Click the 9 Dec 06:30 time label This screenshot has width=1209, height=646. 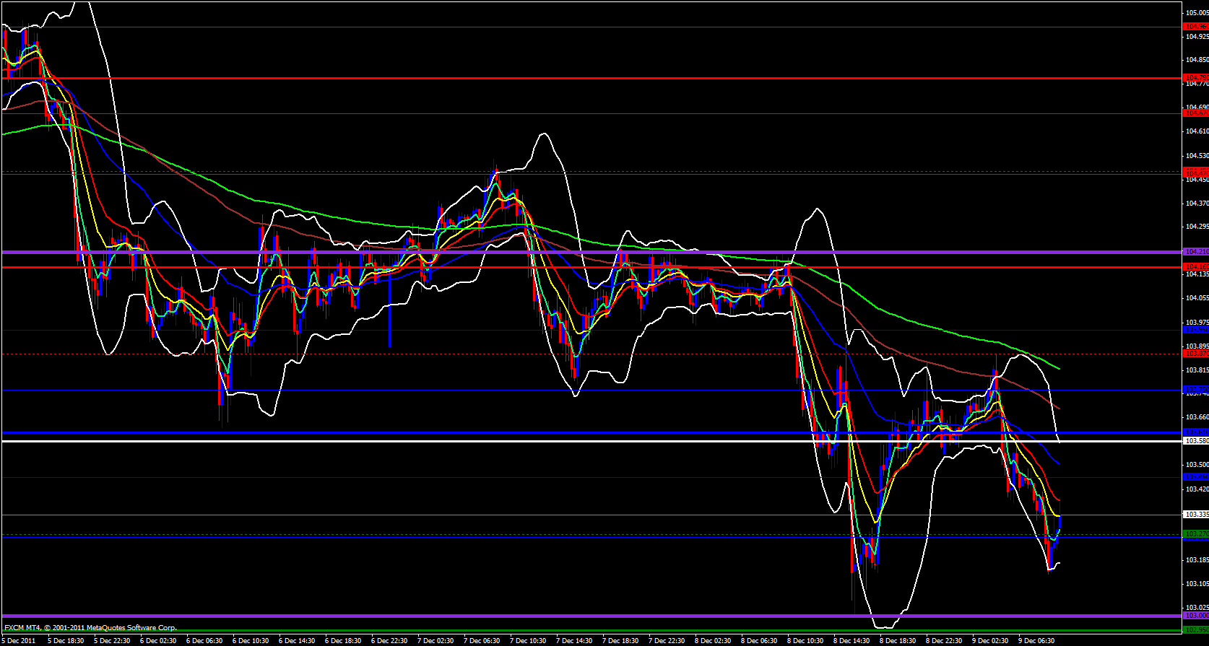click(x=1036, y=640)
